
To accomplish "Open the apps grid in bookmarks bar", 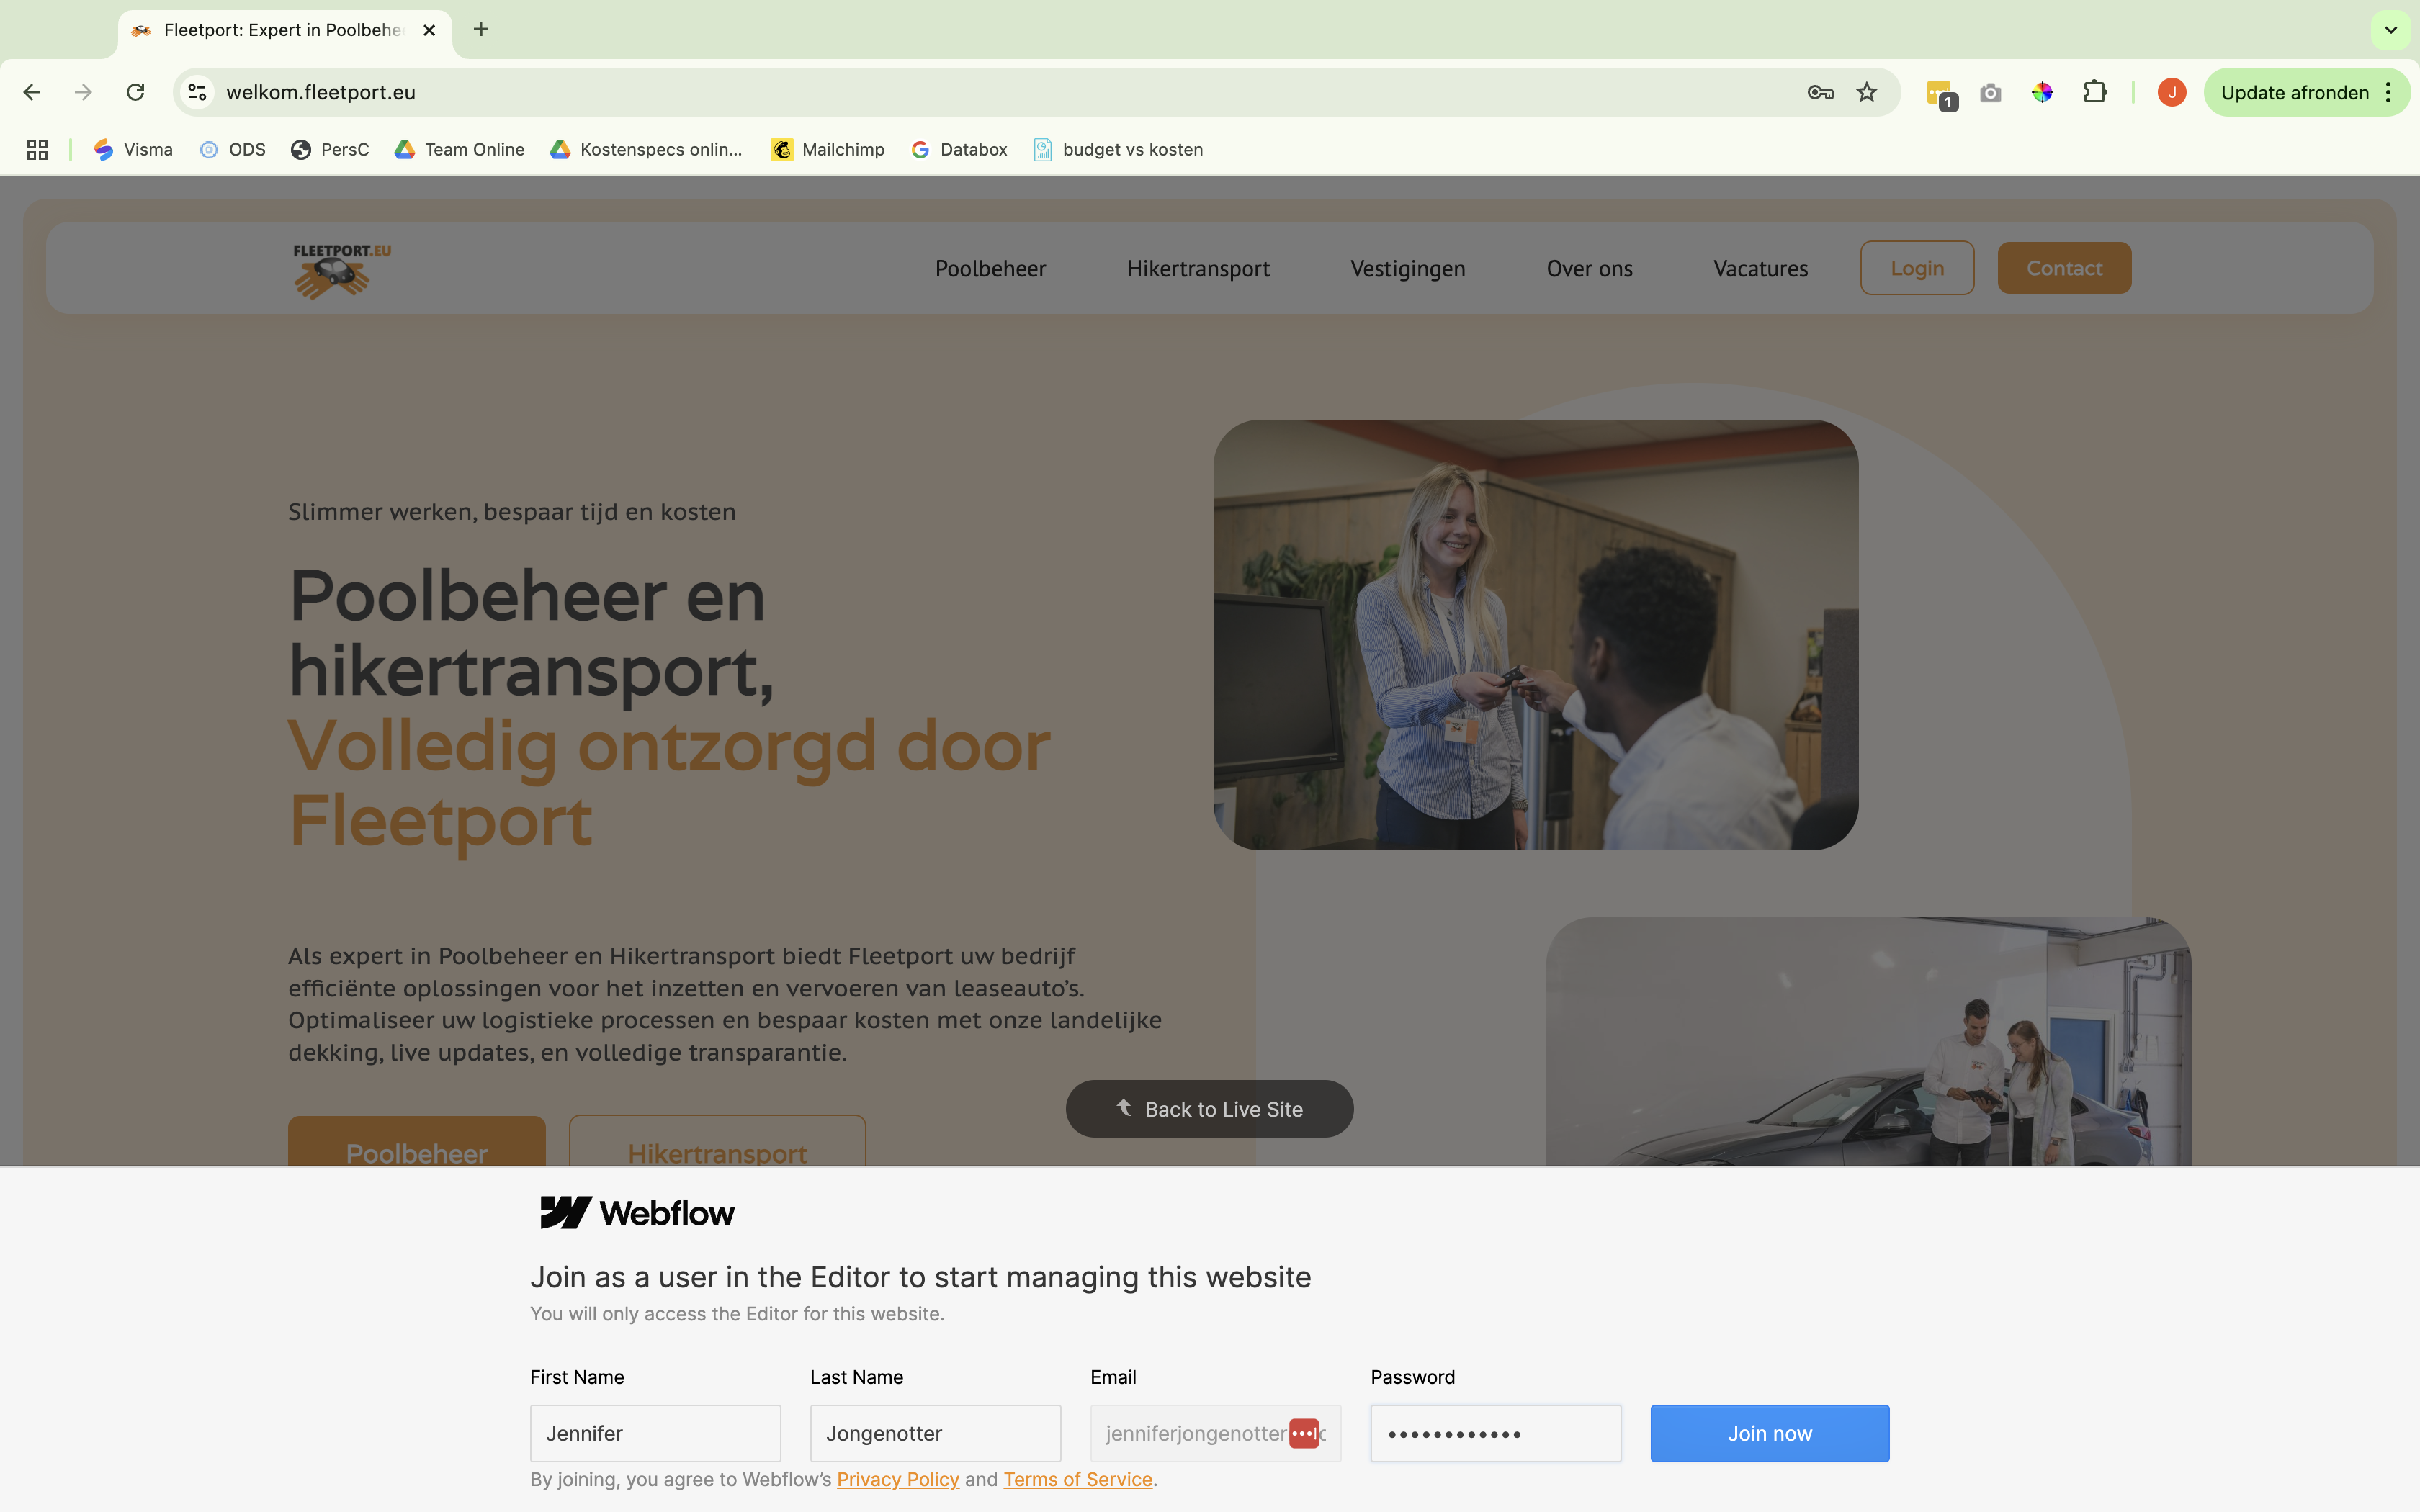I will tap(38, 150).
